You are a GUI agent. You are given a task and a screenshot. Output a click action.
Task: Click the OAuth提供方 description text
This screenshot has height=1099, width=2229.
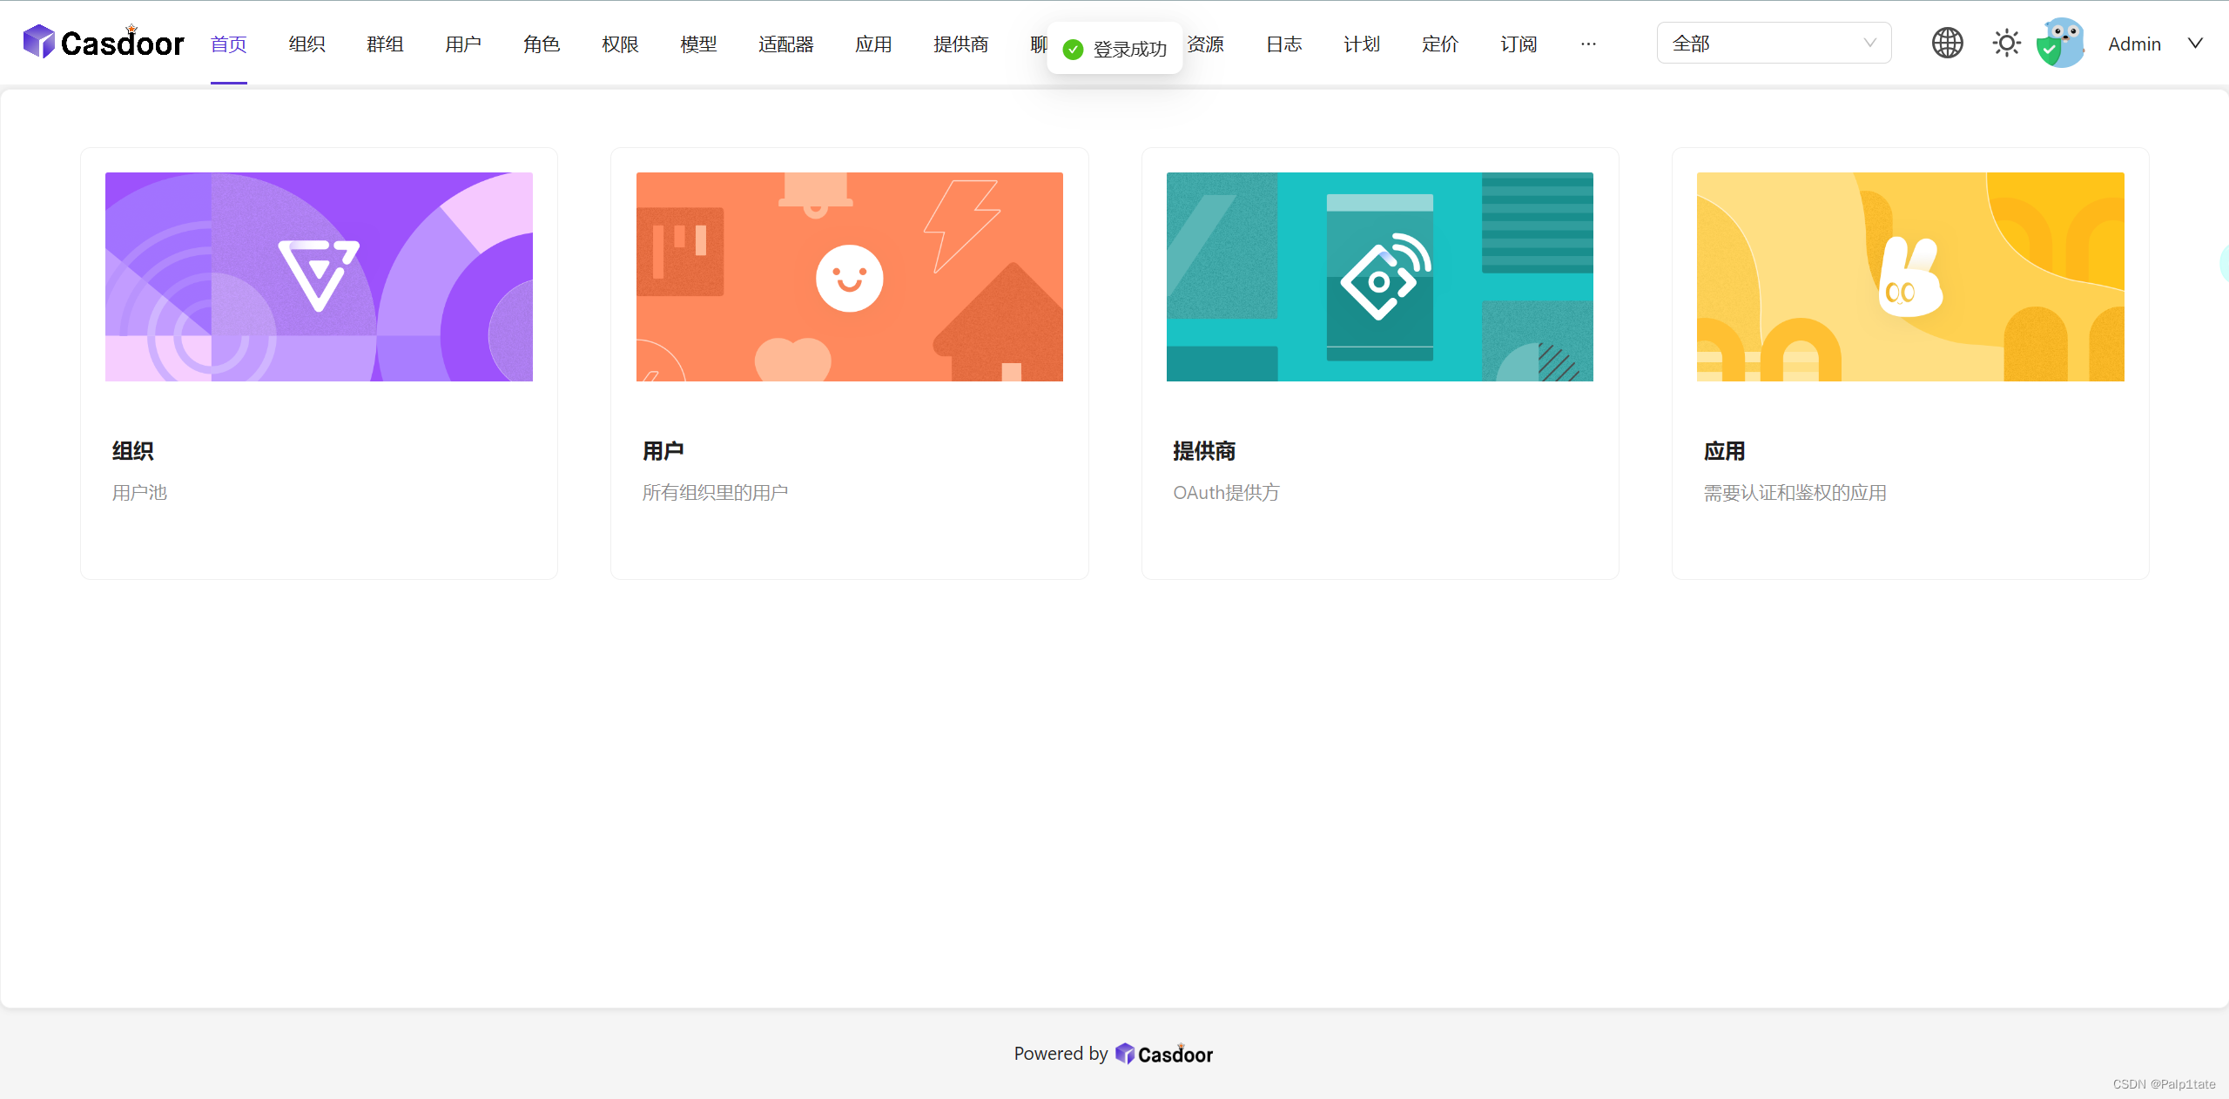point(1227,493)
